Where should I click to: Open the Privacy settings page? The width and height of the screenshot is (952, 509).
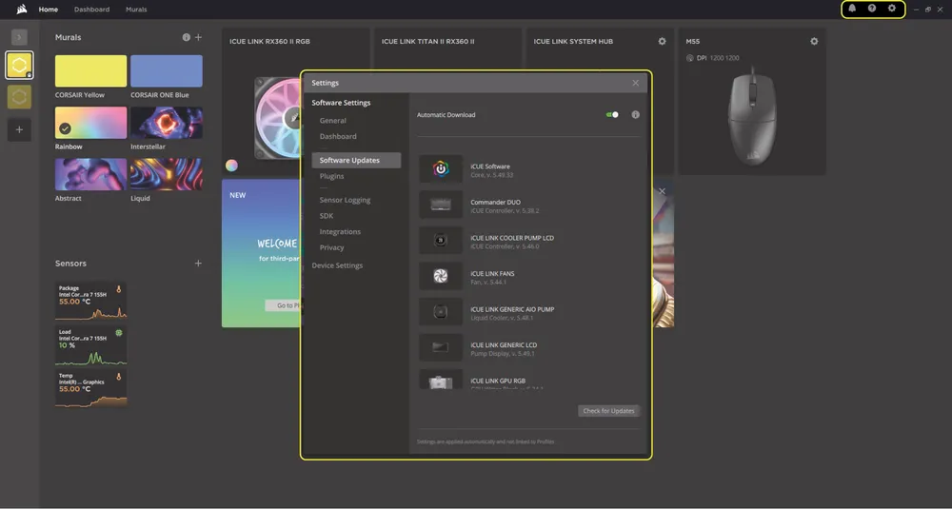[331, 247]
